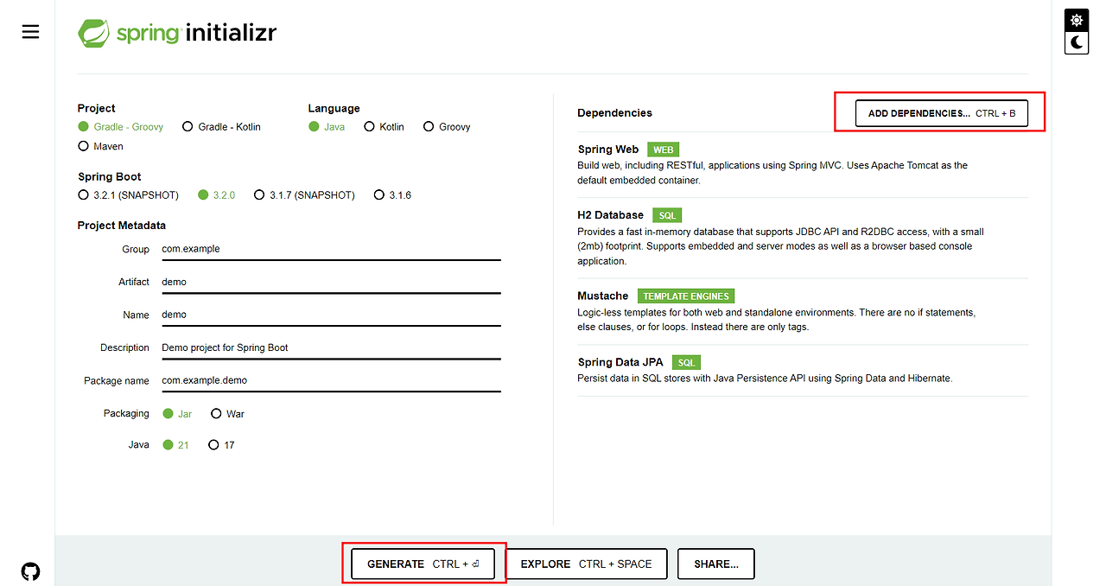Click the Mustache dependency entry

pyautogui.click(x=803, y=311)
